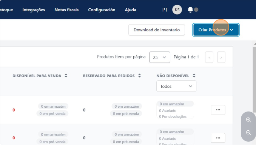Viewport: 256px width, 145px height.
Task: Switch language via the PT selector
Action: pos(165,10)
